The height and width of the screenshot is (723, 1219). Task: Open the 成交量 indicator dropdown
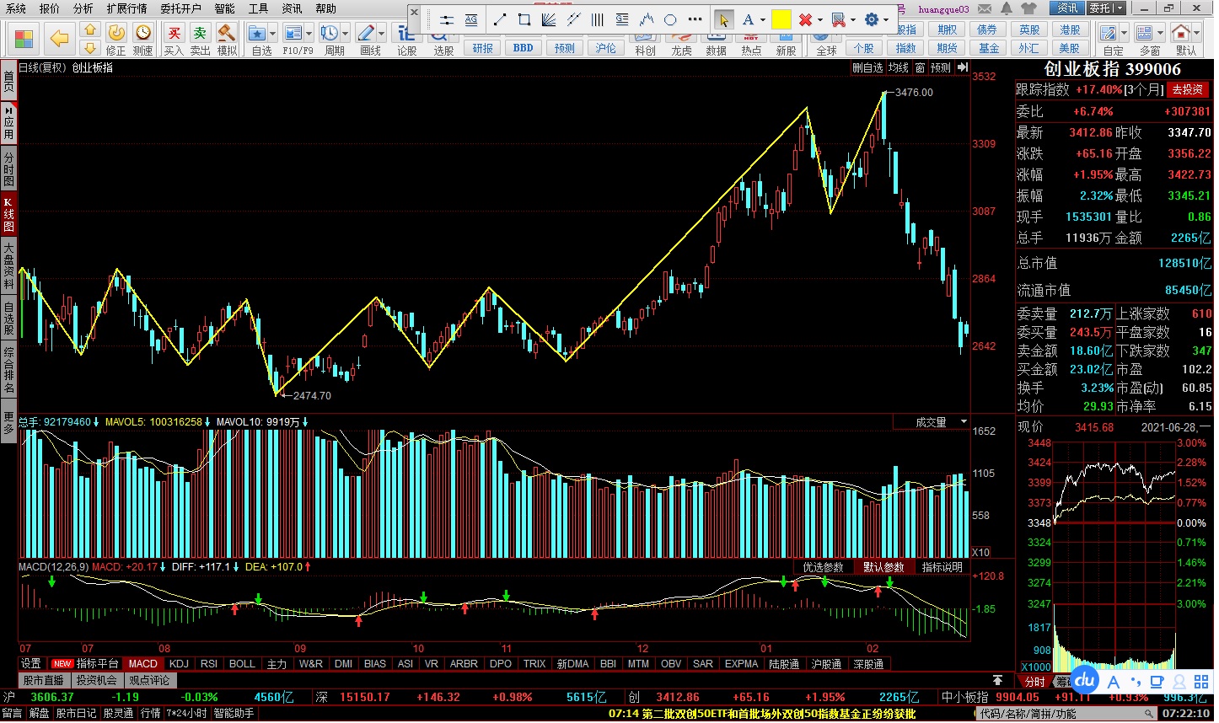(964, 421)
